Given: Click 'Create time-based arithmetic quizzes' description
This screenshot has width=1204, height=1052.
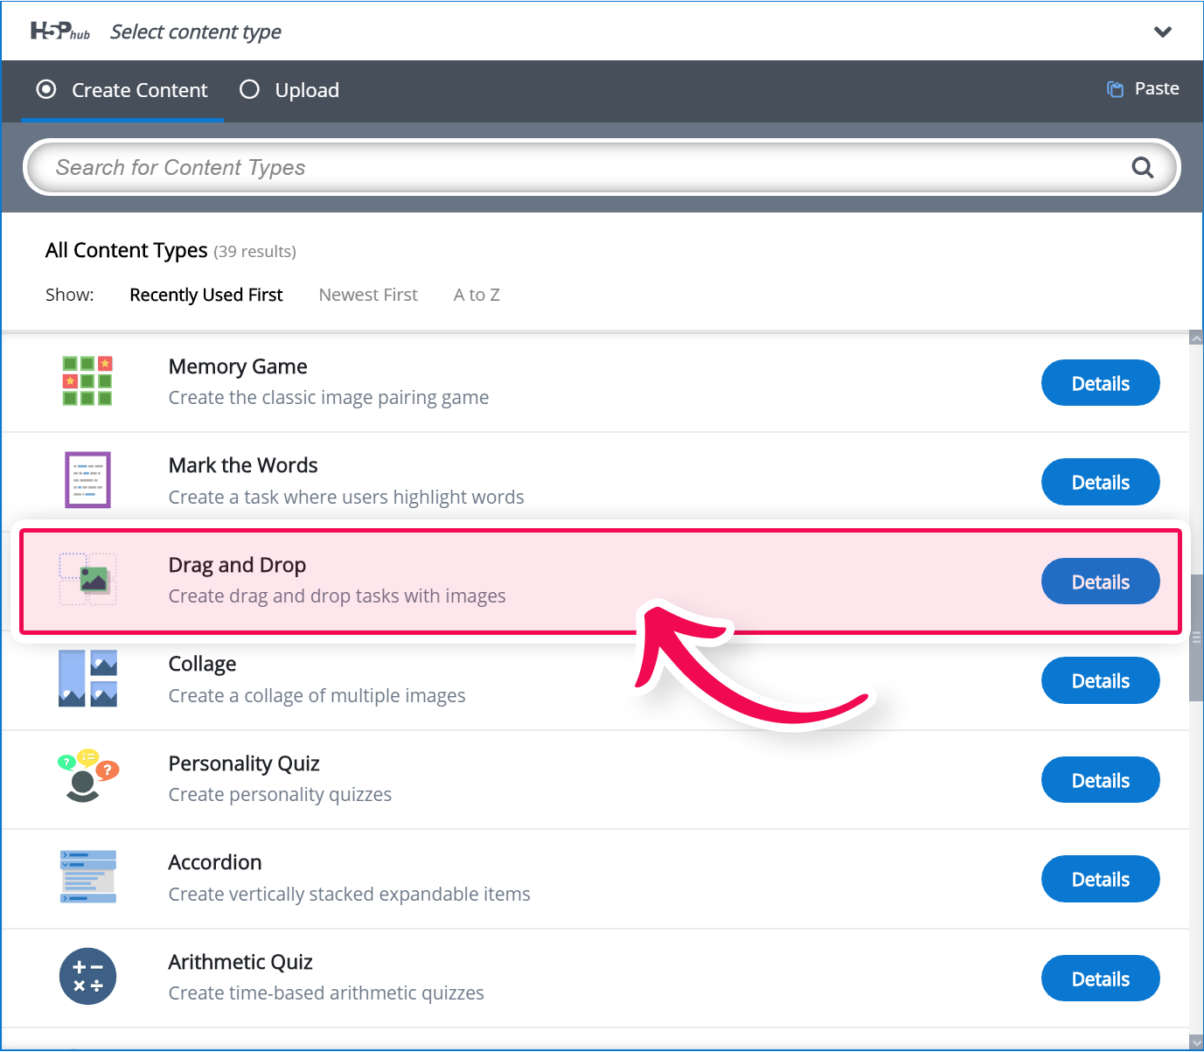Looking at the screenshot, I should coord(326,993).
